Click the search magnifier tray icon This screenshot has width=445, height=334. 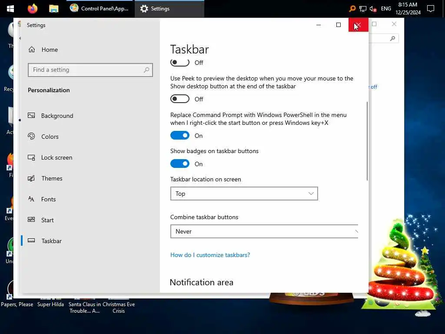pos(352,9)
